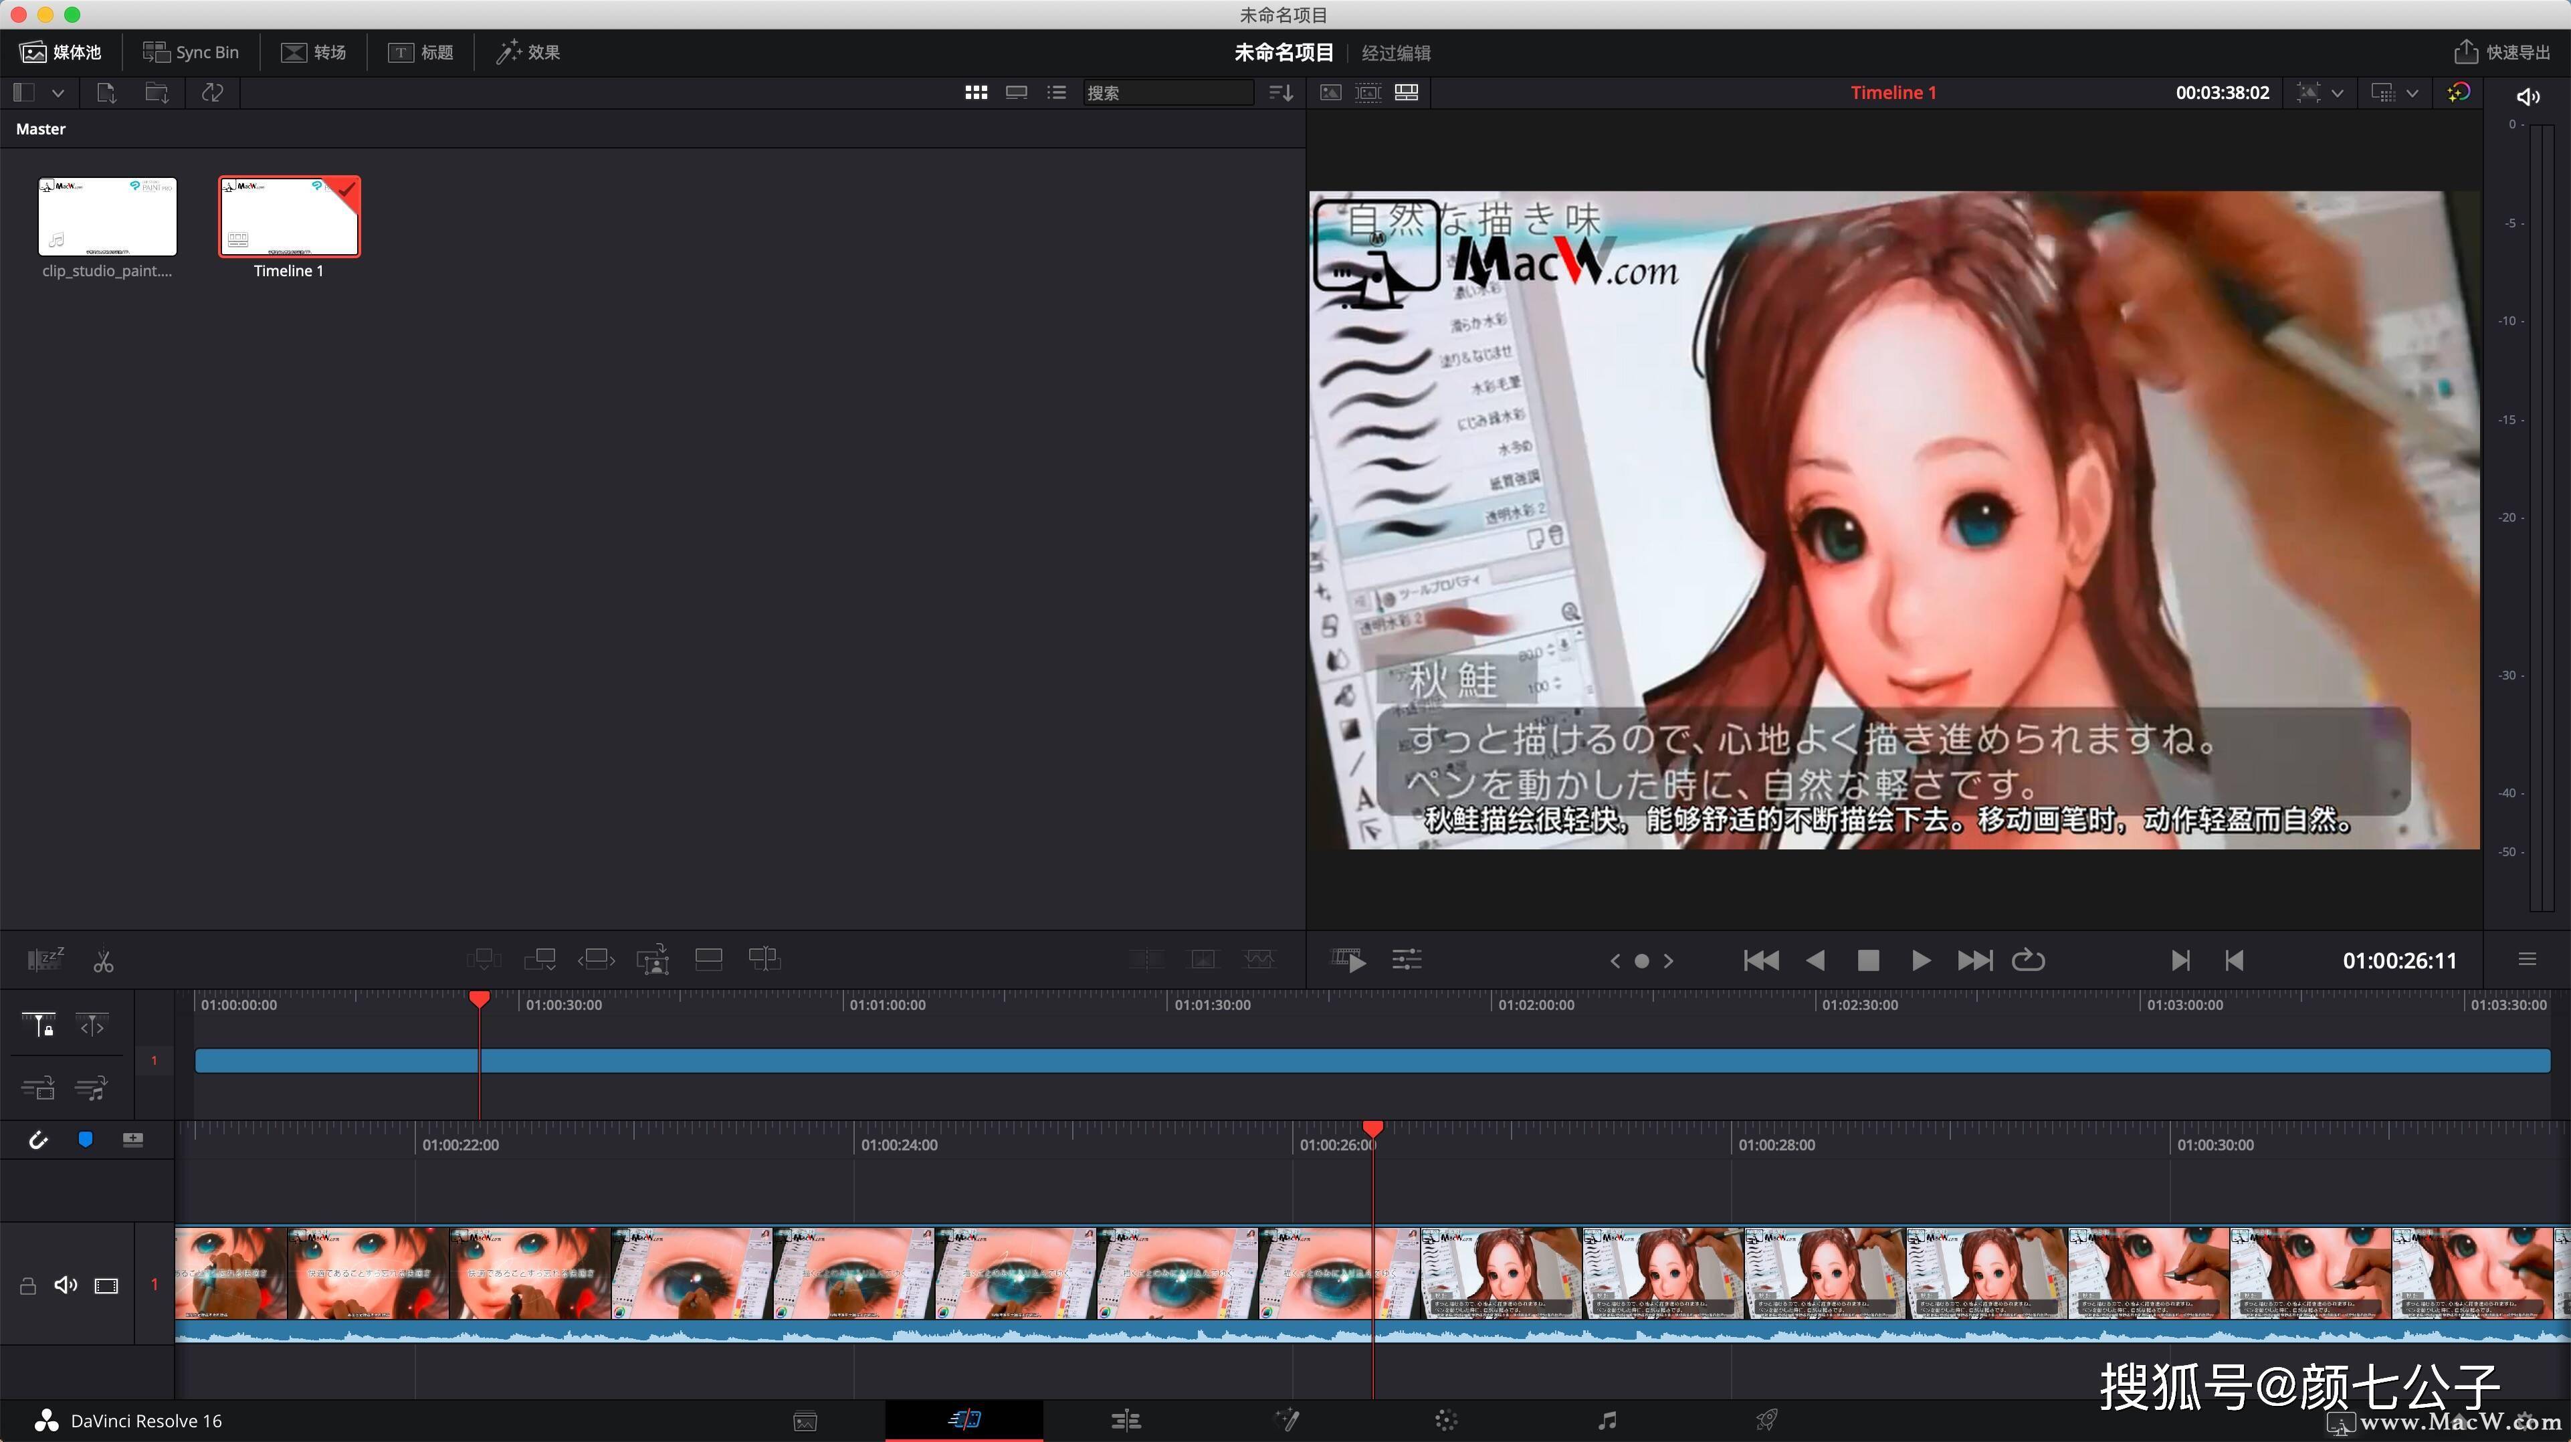This screenshot has width=2571, height=1442.
Task: Toggle bypass color grades and effects icon
Action: [x=2458, y=93]
